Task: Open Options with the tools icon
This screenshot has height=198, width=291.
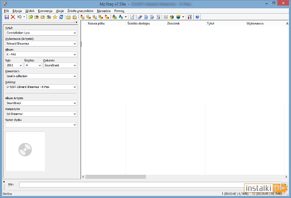Action: click(x=190, y=17)
